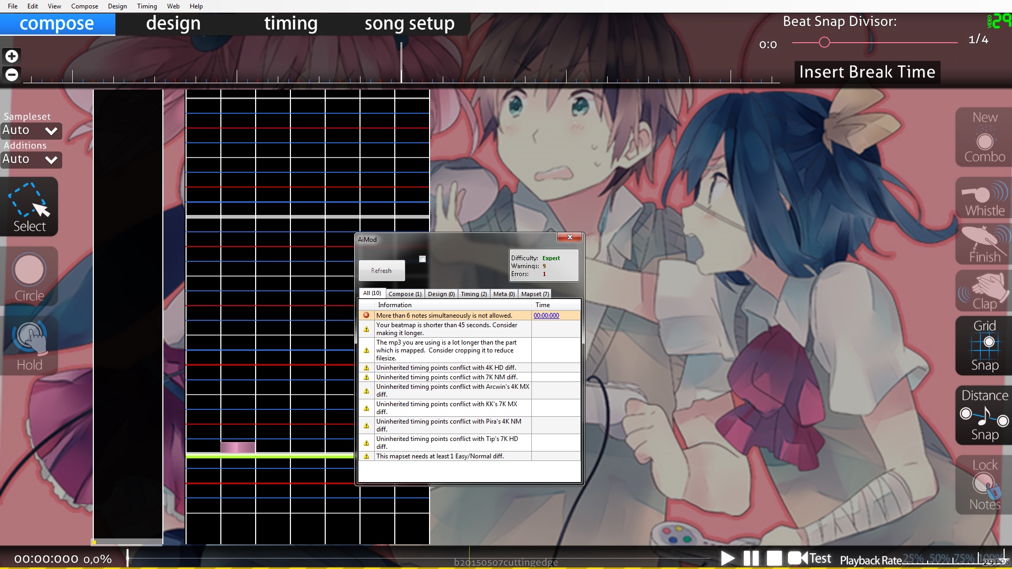This screenshot has width=1012, height=569.
Task: Select the Compose (1) tab in AiMod
Action: (405, 294)
